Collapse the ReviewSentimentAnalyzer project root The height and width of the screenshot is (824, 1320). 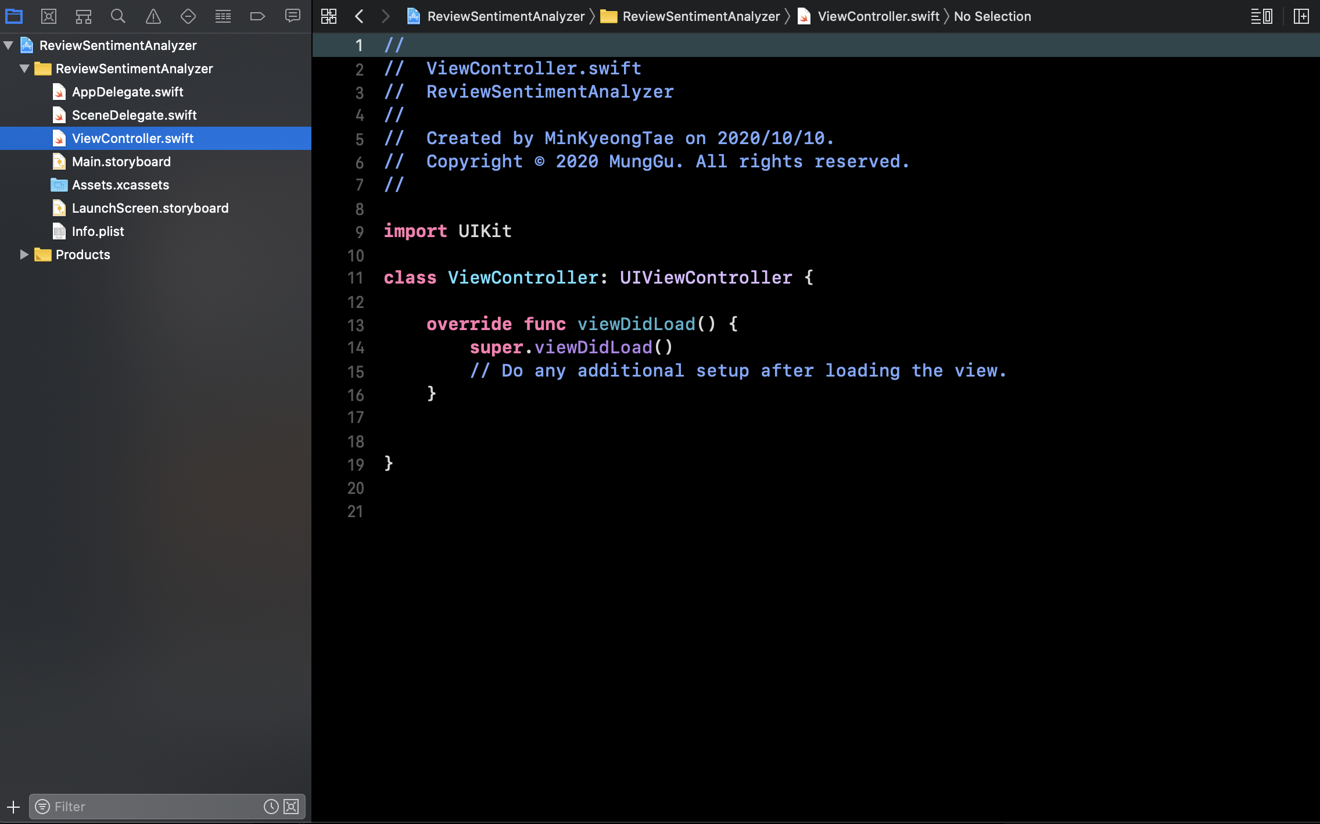tap(9, 45)
